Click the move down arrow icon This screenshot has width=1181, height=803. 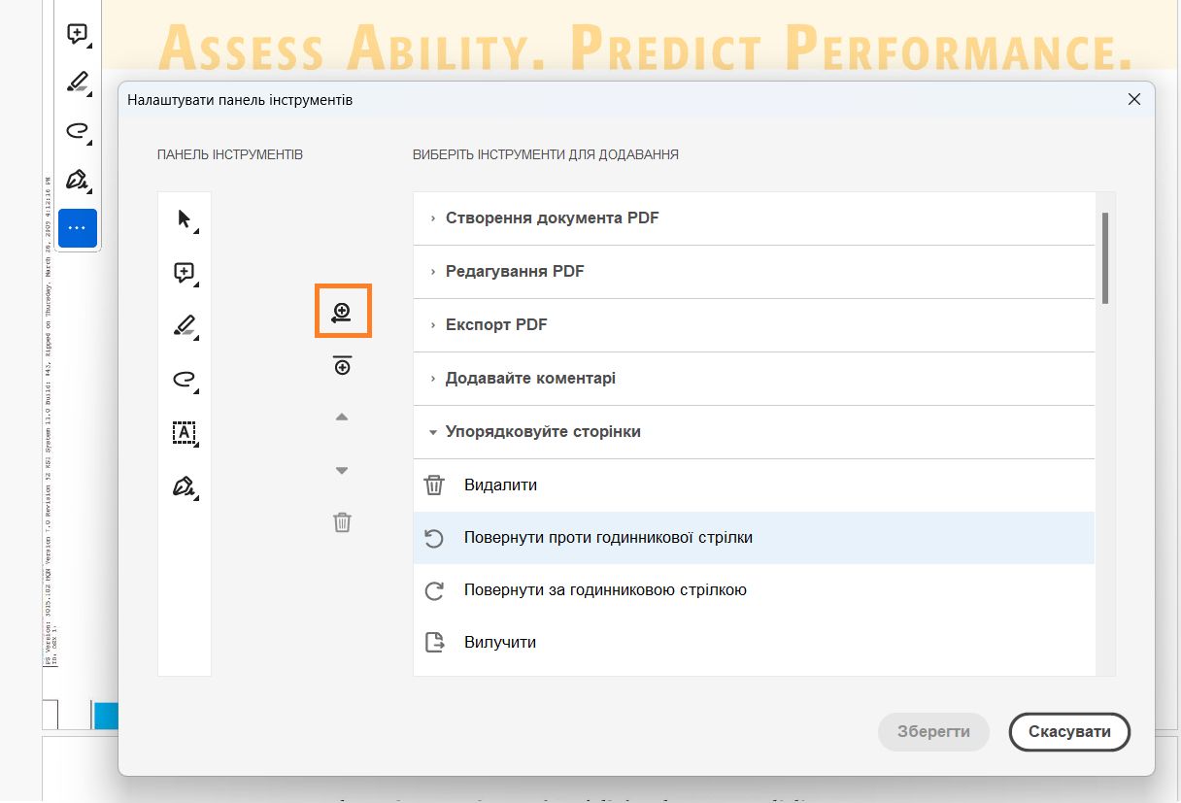coord(342,471)
